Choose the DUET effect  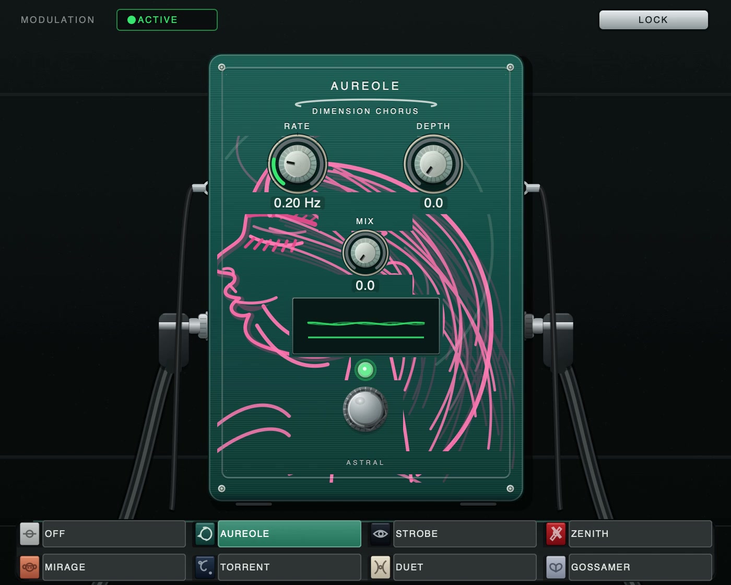coord(465,567)
